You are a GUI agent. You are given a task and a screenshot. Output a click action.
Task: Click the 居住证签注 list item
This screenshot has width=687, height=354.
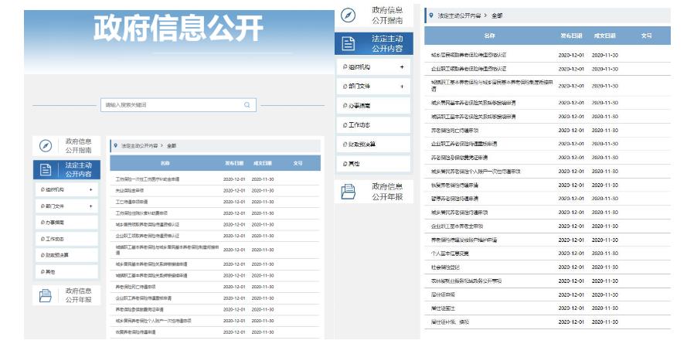tap(445, 308)
